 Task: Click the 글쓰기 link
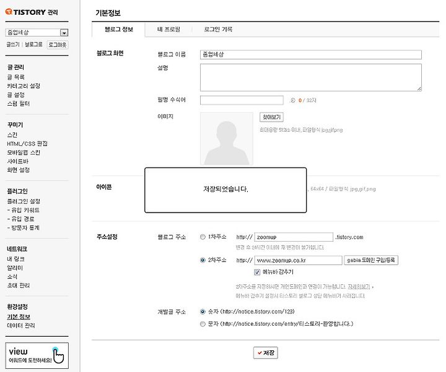pyautogui.click(x=13, y=44)
